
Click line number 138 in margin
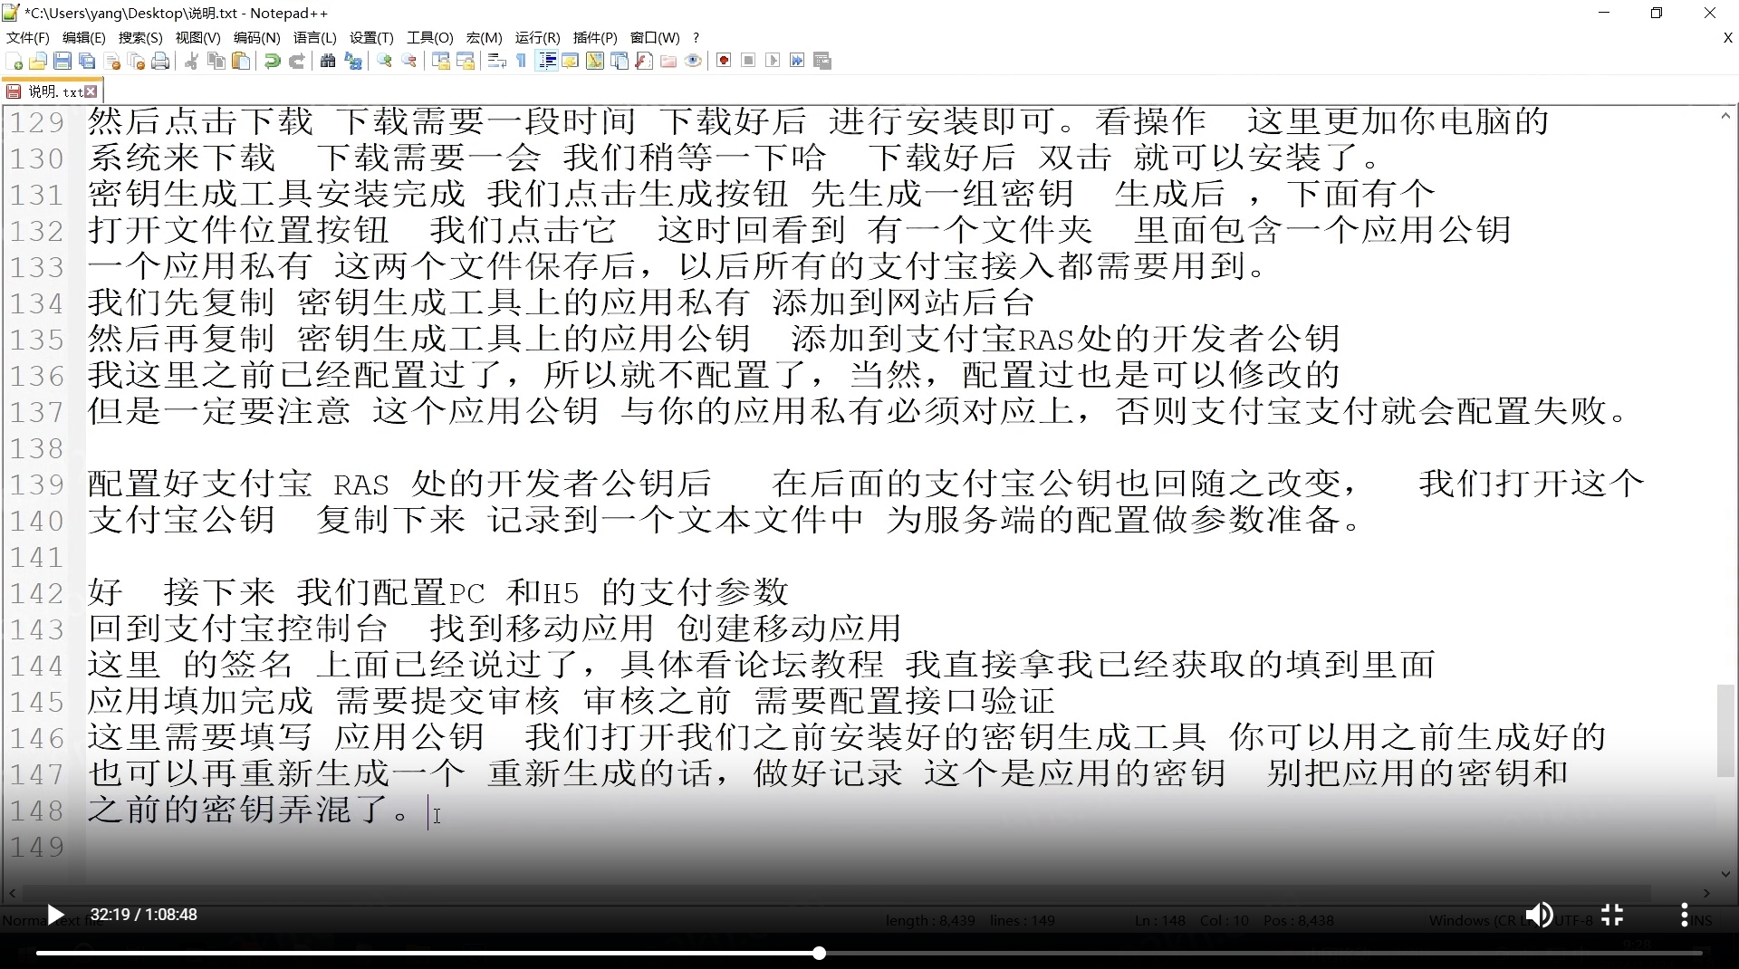(x=37, y=448)
